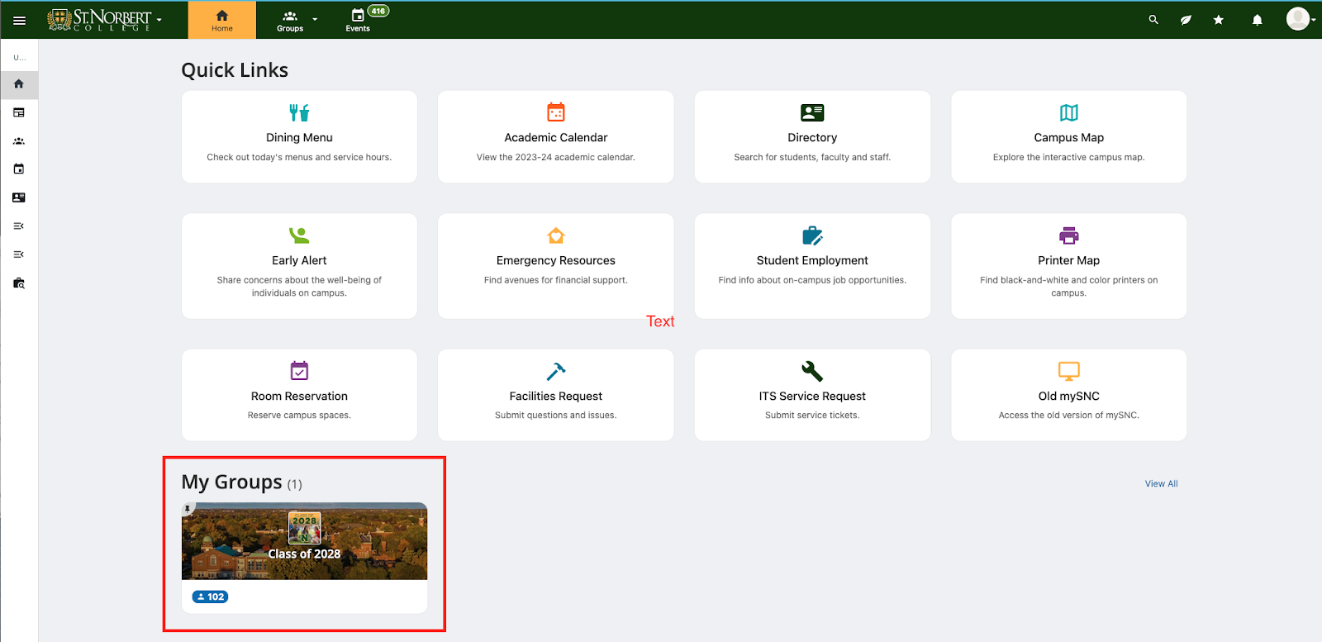Open the Dining Menu fork and cup icon
Image resolution: width=1322 pixels, height=642 pixels.
pos(299,112)
